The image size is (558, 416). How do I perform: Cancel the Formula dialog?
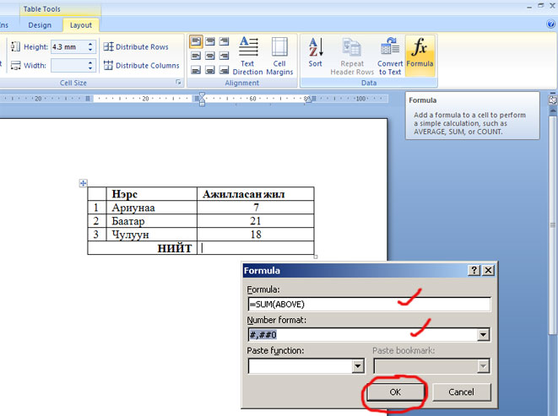point(461,392)
